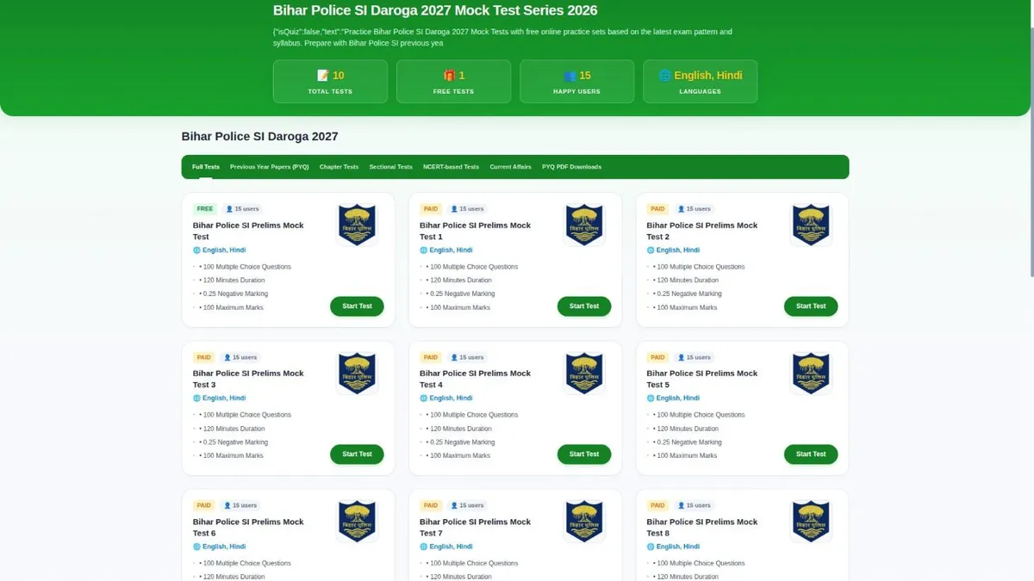
Task: Click Bihar Police badge on Mock Test 4 card
Action: [x=584, y=373]
